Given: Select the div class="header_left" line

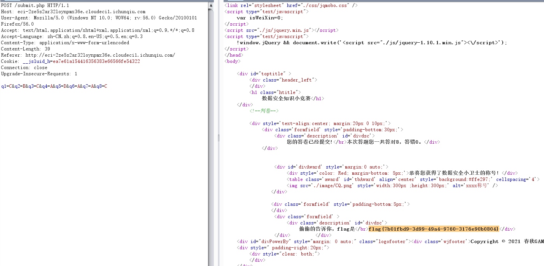Looking at the screenshot, I should point(283,80).
